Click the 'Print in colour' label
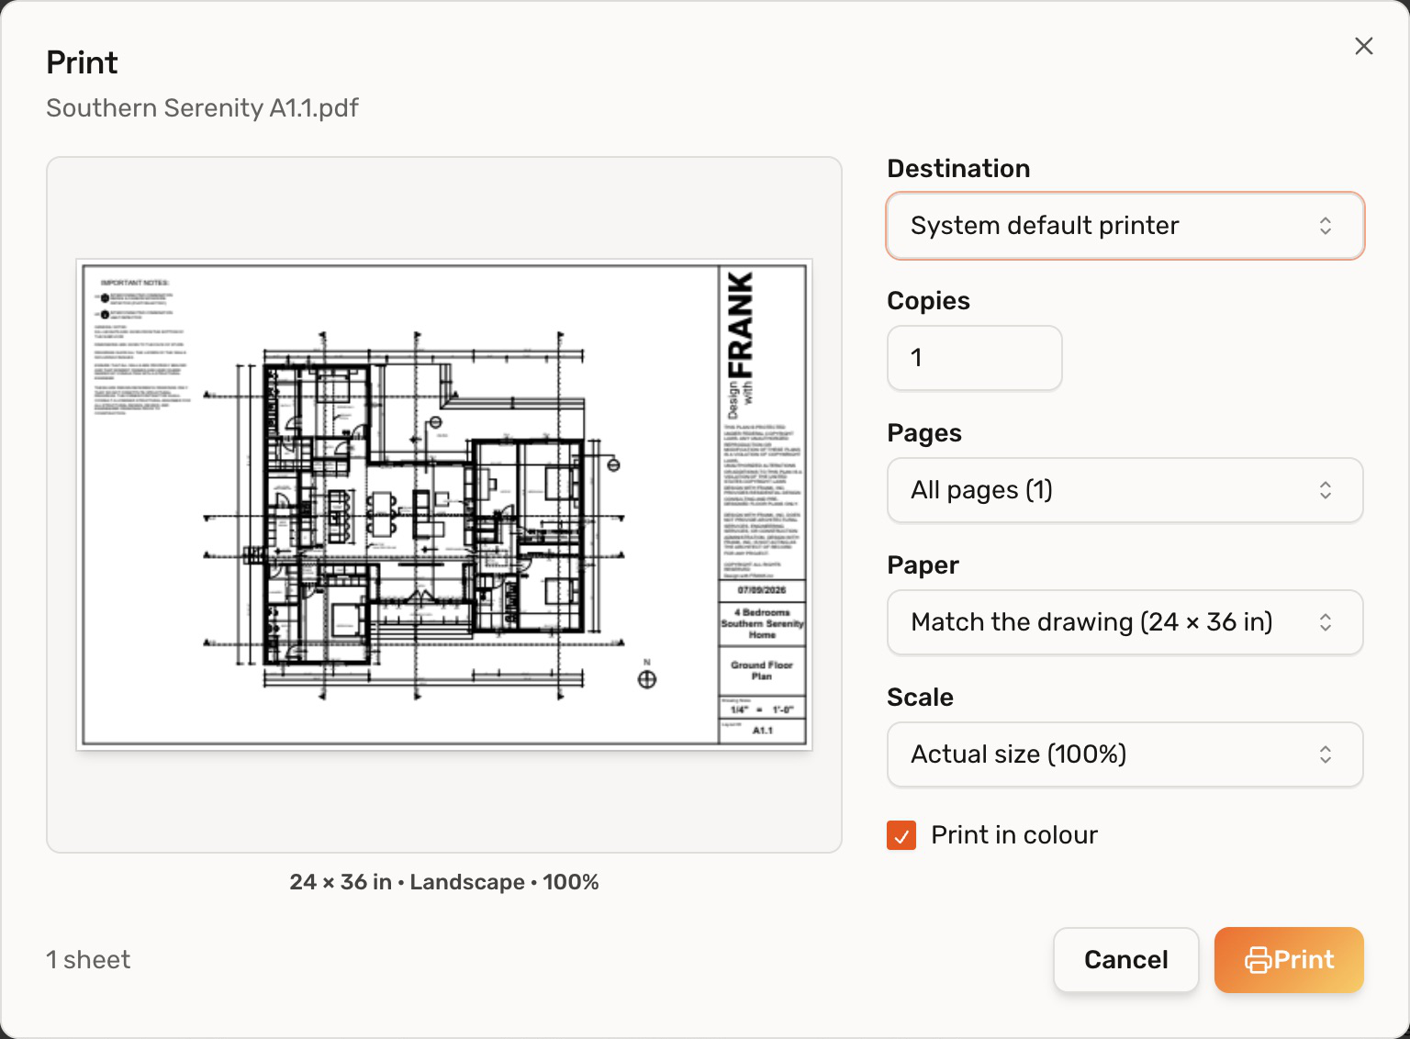Viewport: 1410px width, 1039px height. tap(1014, 835)
